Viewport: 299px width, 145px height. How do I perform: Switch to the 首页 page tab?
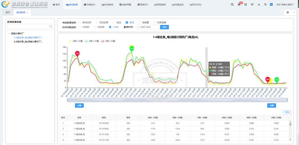coord(7,12)
